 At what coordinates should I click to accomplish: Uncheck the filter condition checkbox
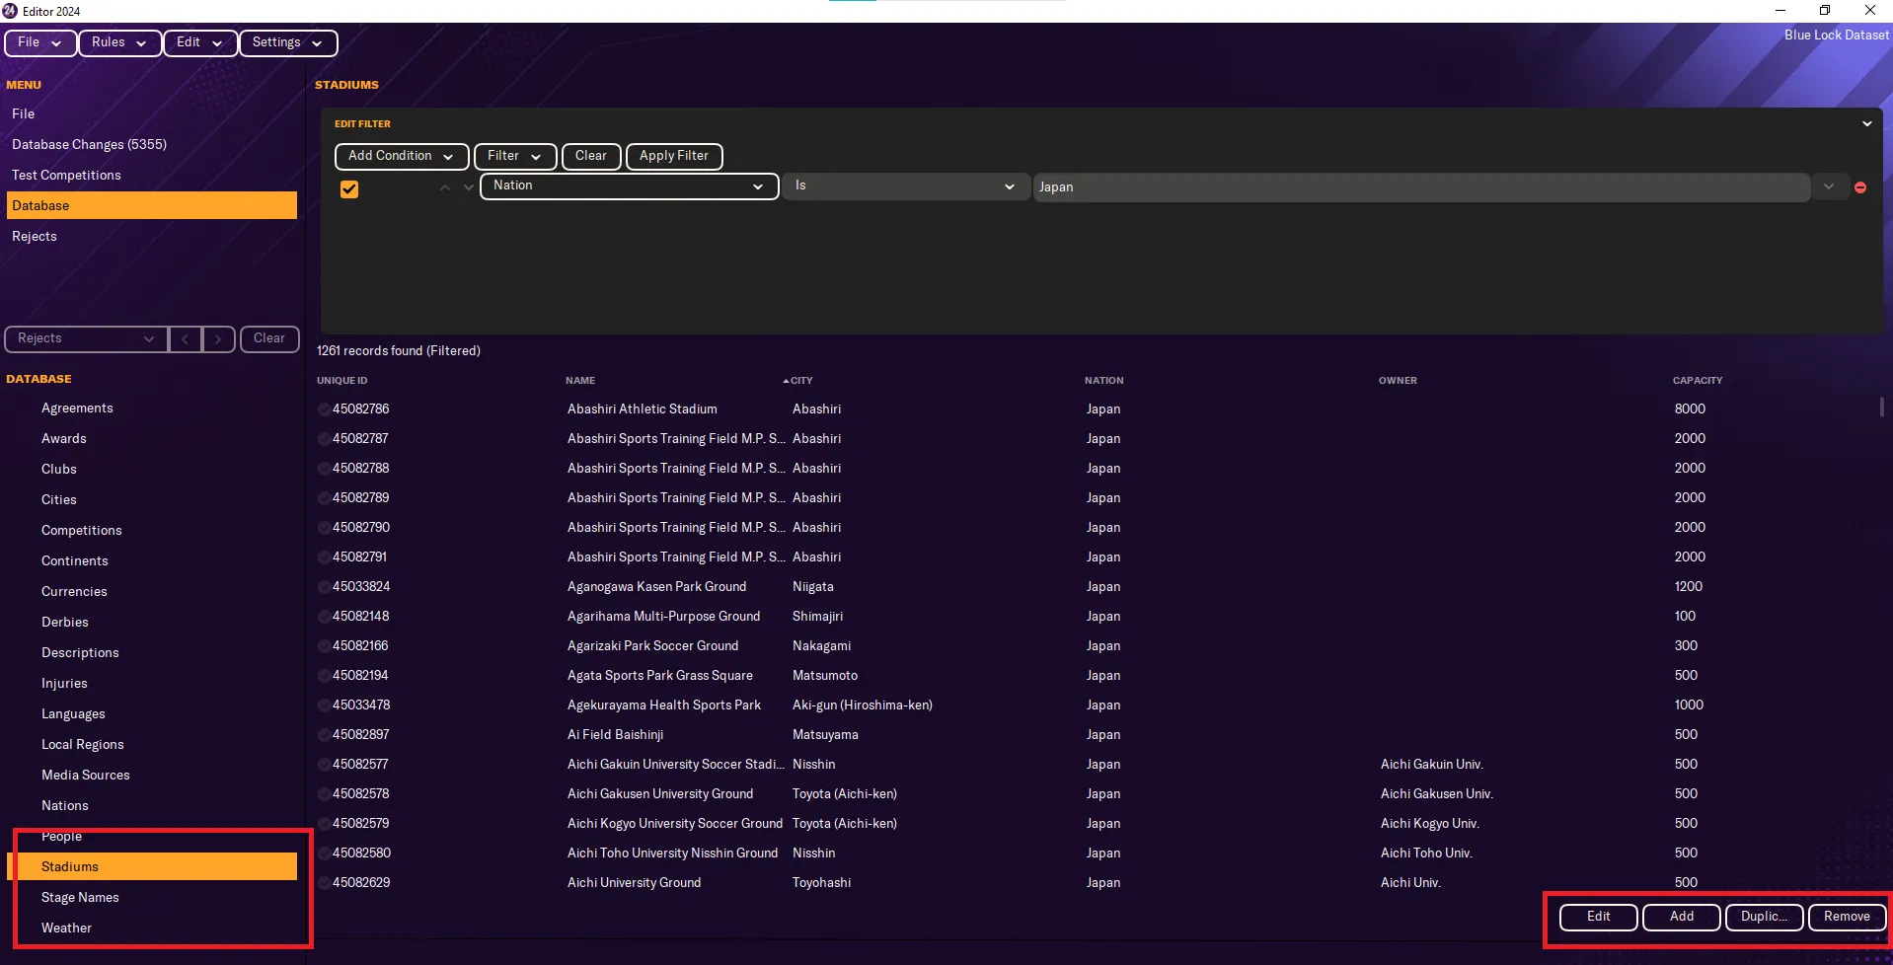click(348, 188)
